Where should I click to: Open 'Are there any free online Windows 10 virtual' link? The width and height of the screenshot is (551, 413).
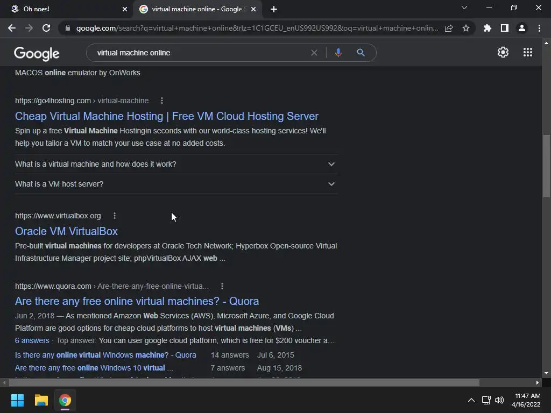pos(94,368)
